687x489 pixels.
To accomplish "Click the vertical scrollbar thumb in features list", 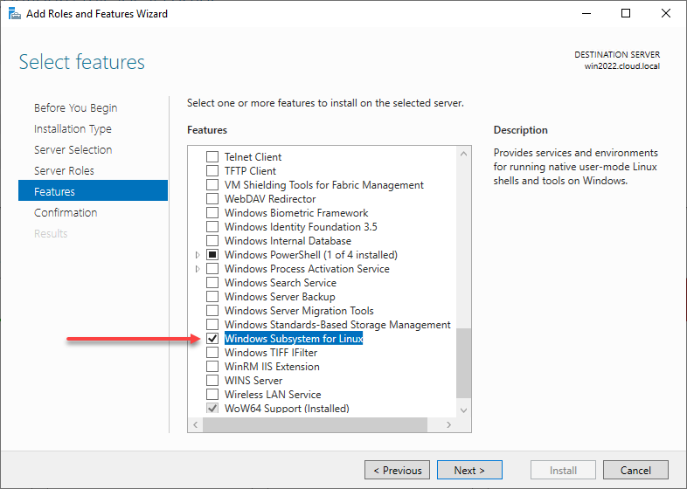I will [x=463, y=363].
